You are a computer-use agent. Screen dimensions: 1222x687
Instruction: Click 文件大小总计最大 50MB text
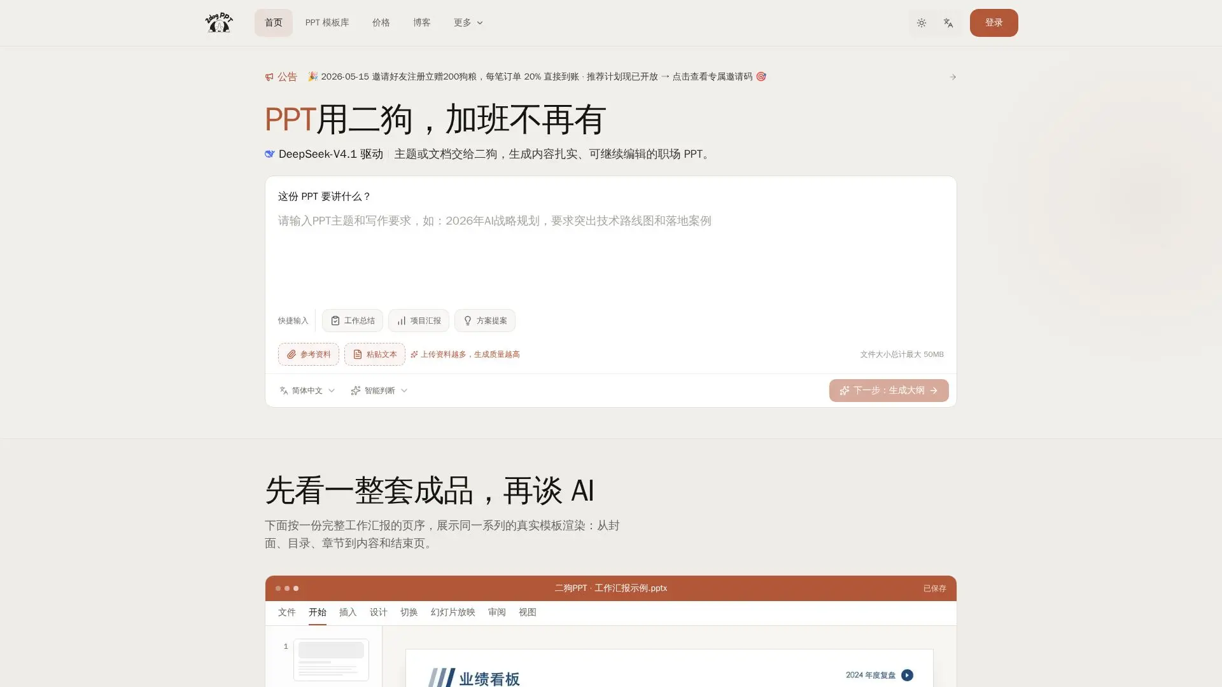click(902, 354)
